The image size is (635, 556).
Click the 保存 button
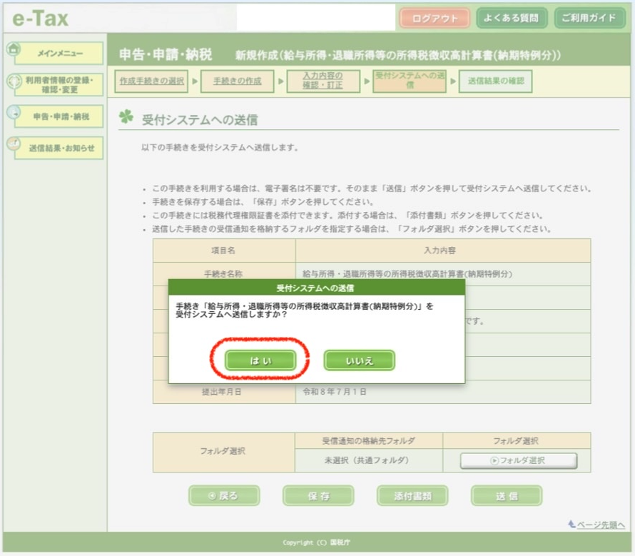[x=318, y=495]
